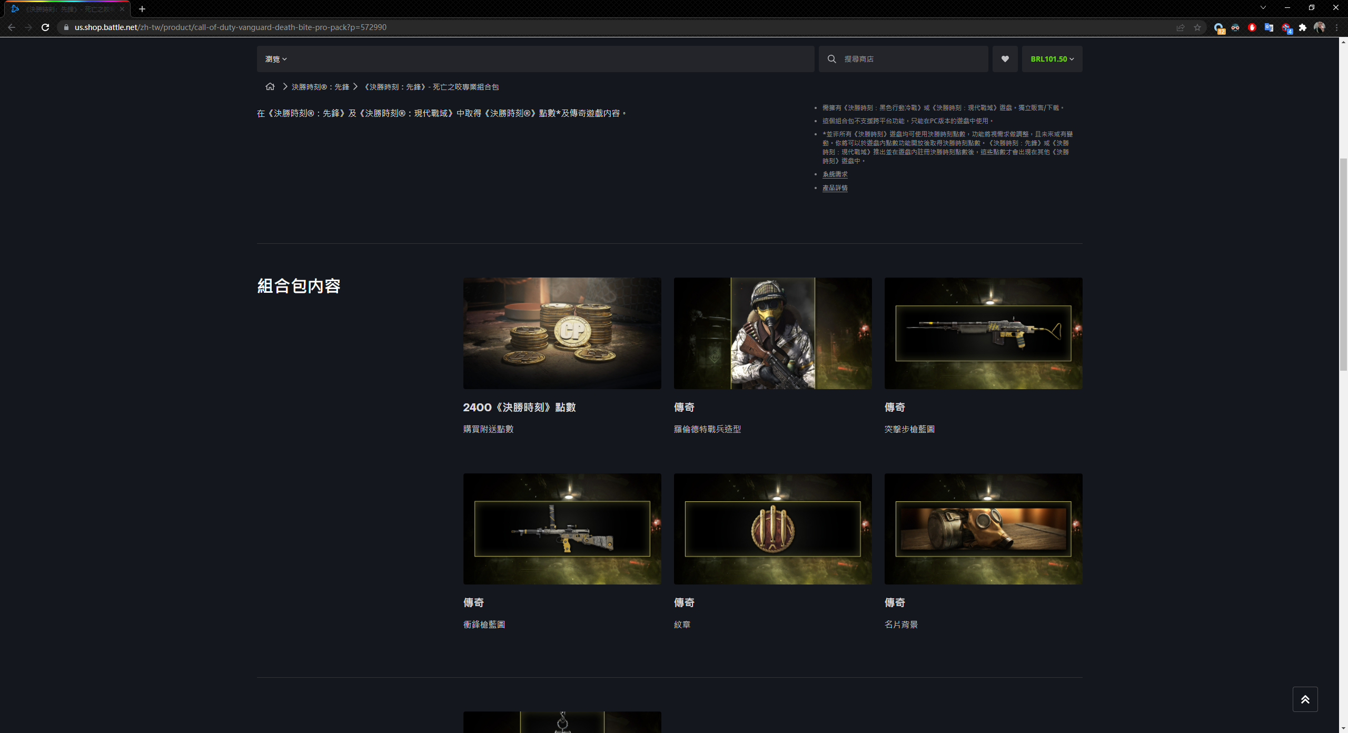Open the tab search chevron

click(1263, 7)
